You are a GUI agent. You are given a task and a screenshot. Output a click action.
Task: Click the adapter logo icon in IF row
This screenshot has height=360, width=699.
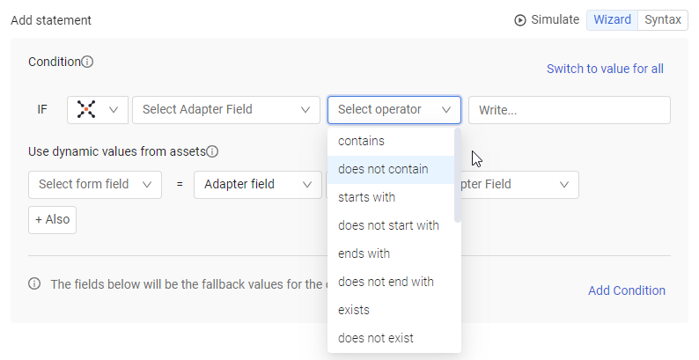[86, 109]
